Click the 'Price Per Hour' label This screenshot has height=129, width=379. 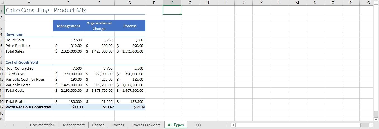tap(18, 46)
